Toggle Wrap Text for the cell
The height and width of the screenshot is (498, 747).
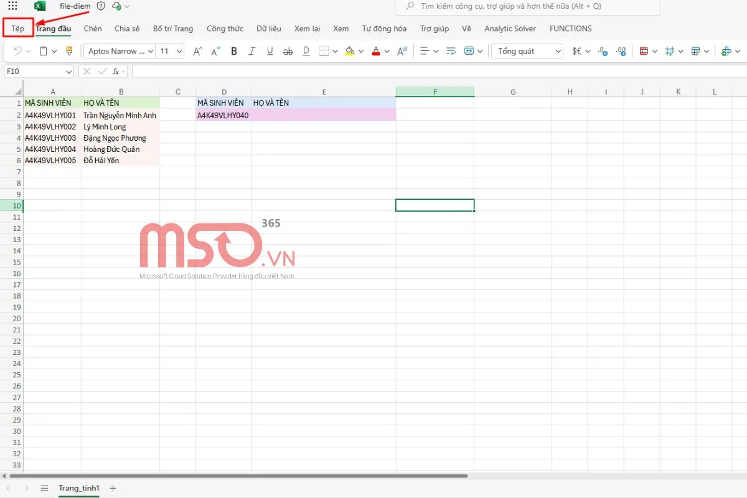(x=451, y=51)
